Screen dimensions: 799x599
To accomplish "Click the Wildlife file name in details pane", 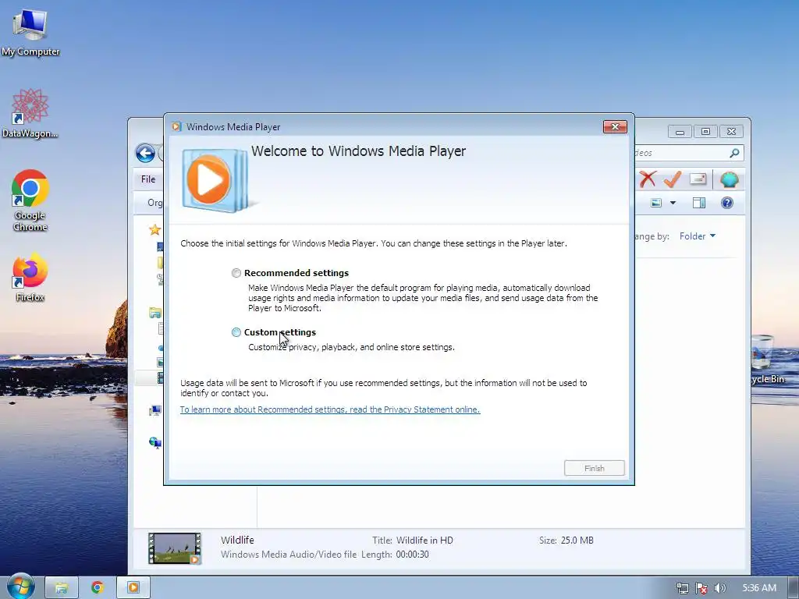I will click(237, 540).
